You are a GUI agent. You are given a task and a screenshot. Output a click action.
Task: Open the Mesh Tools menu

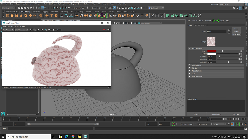click(x=61, y=4)
